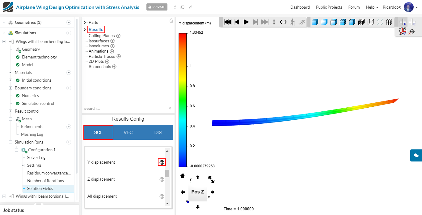Add a new Isosurface

coord(112,41)
